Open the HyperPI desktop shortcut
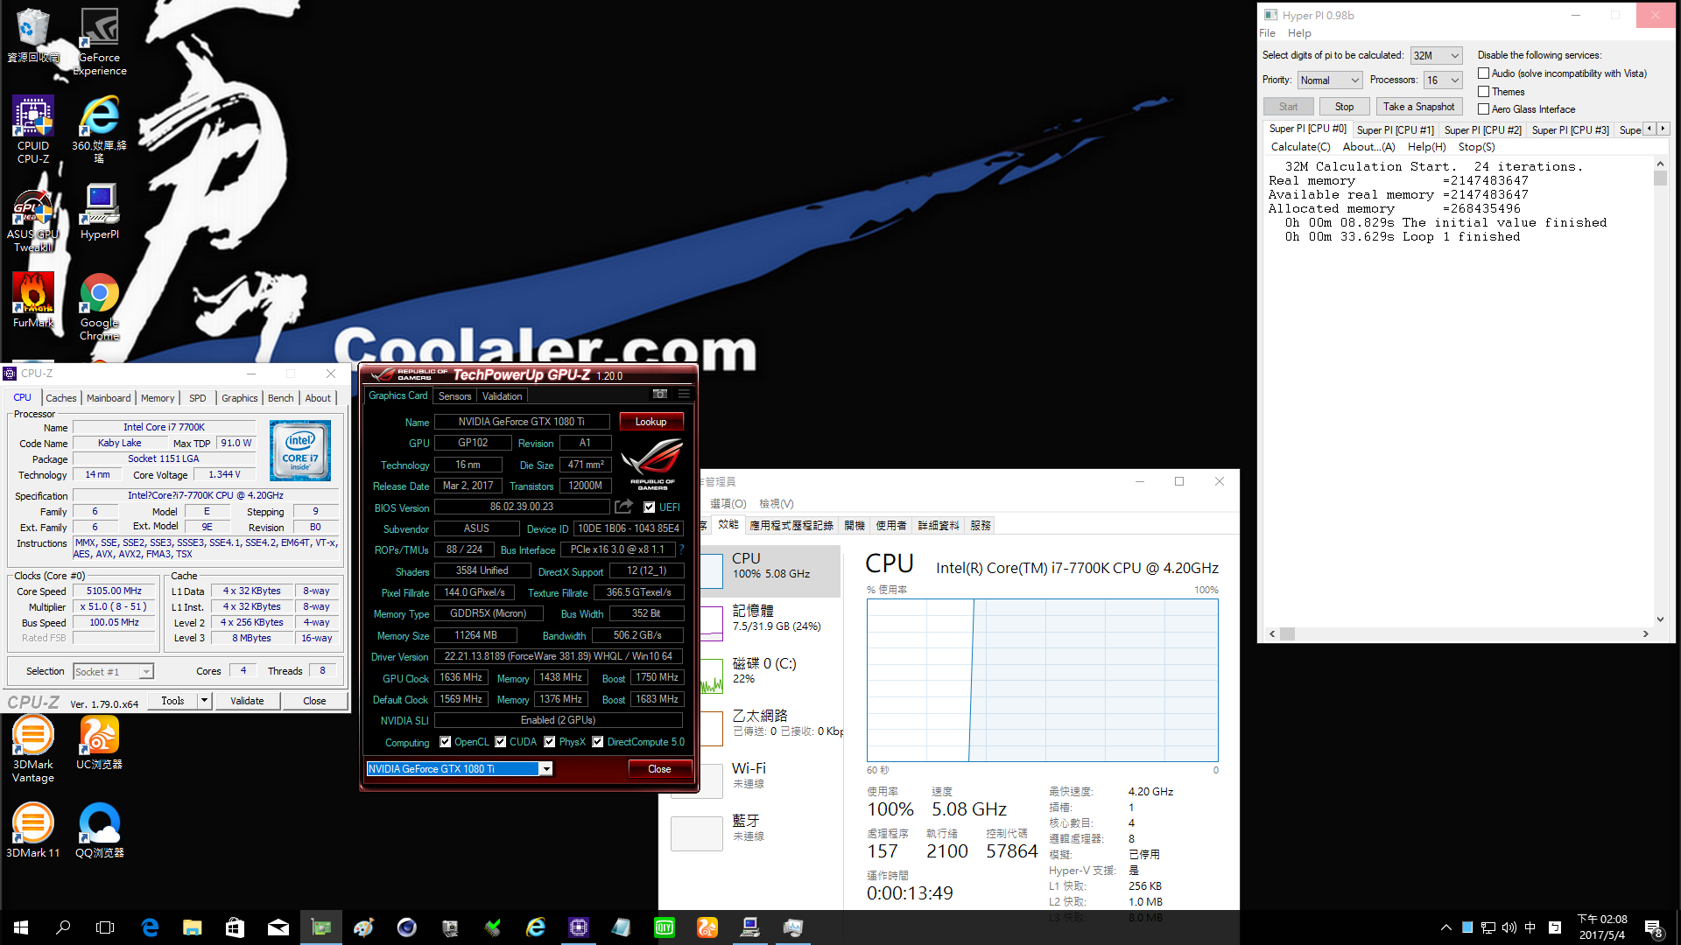The width and height of the screenshot is (1681, 945). (x=100, y=212)
